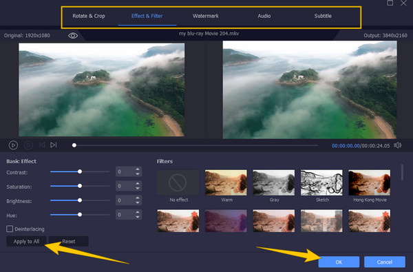Click the filters list scrollbar
The width and height of the screenshot is (413, 272).
coord(402,172)
